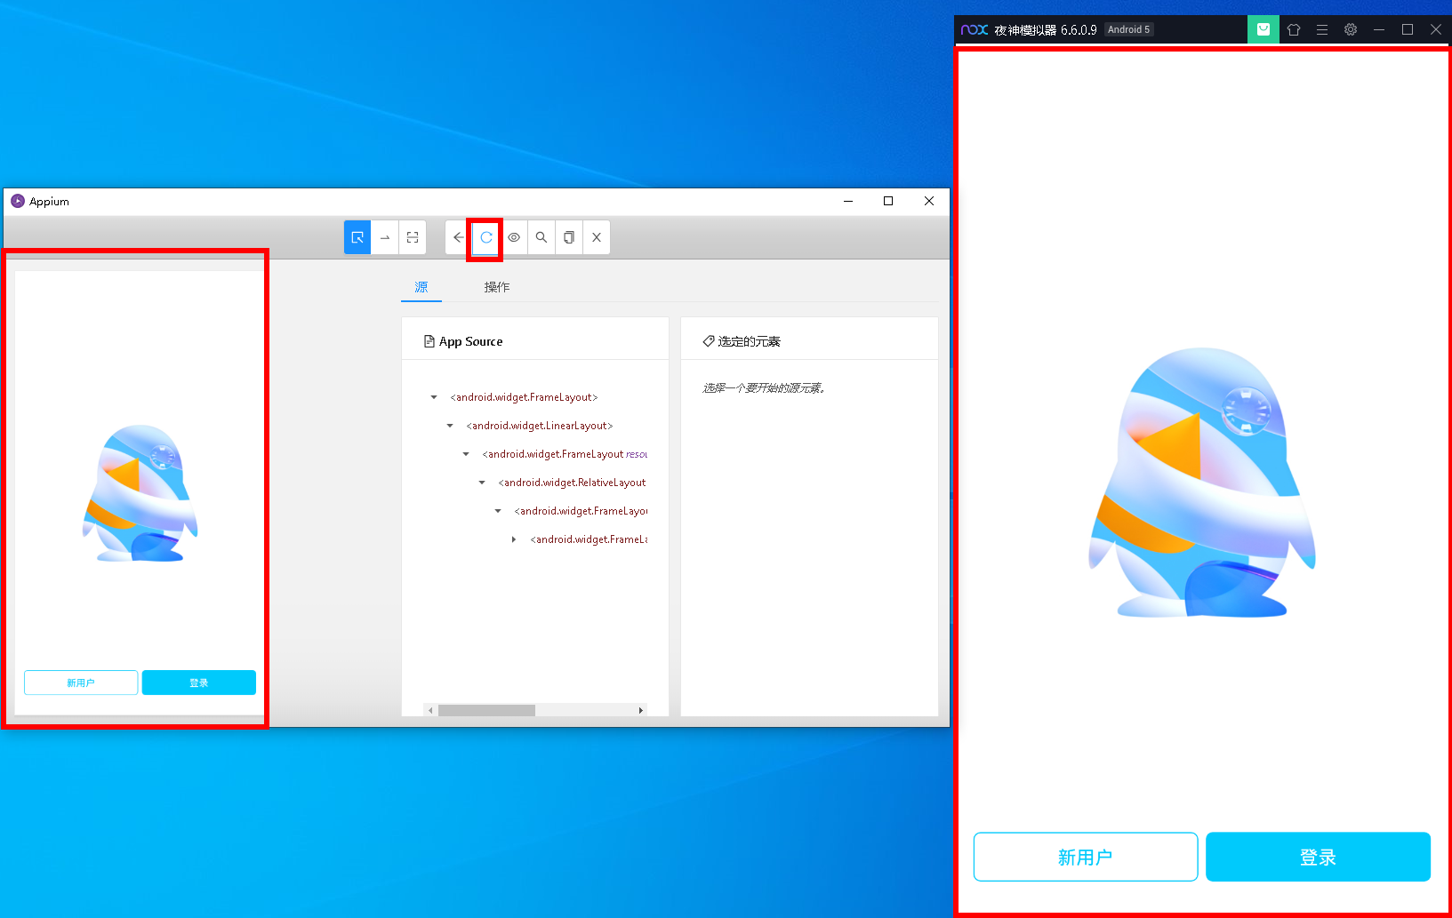Quit the session with the X icon
Image resolution: width=1452 pixels, height=918 pixels.
click(597, 237)
